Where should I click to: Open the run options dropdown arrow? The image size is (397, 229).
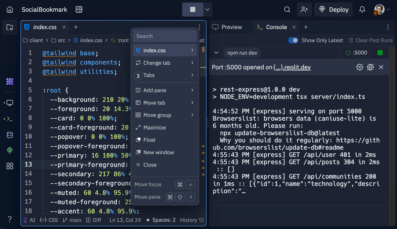(207, 10)
